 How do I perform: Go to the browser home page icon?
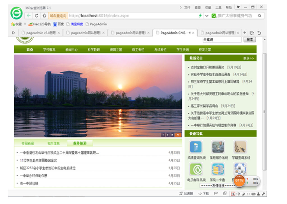(x=44, y=16)
